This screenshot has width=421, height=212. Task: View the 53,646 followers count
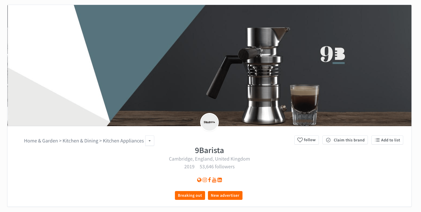tap(217, 167)
